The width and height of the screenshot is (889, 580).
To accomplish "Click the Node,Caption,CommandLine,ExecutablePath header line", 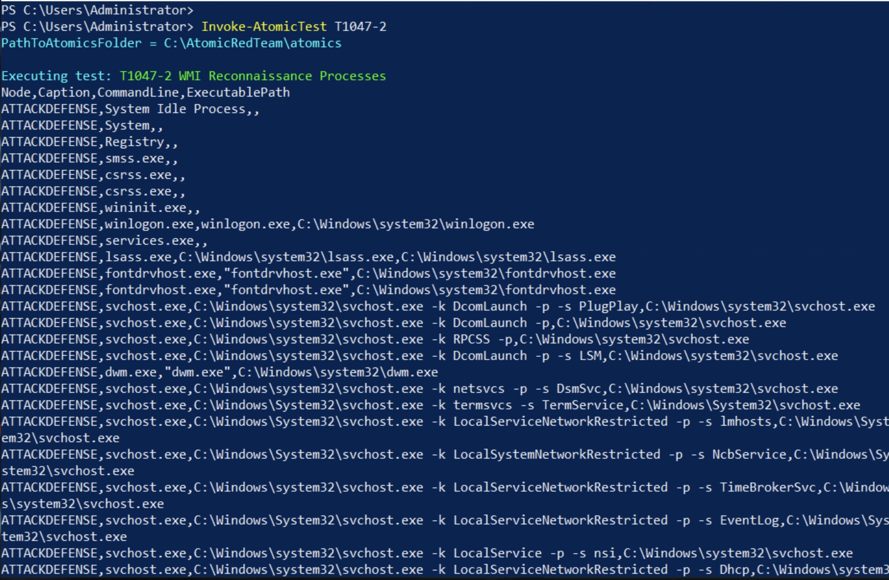I will click(x=146, y=93).
